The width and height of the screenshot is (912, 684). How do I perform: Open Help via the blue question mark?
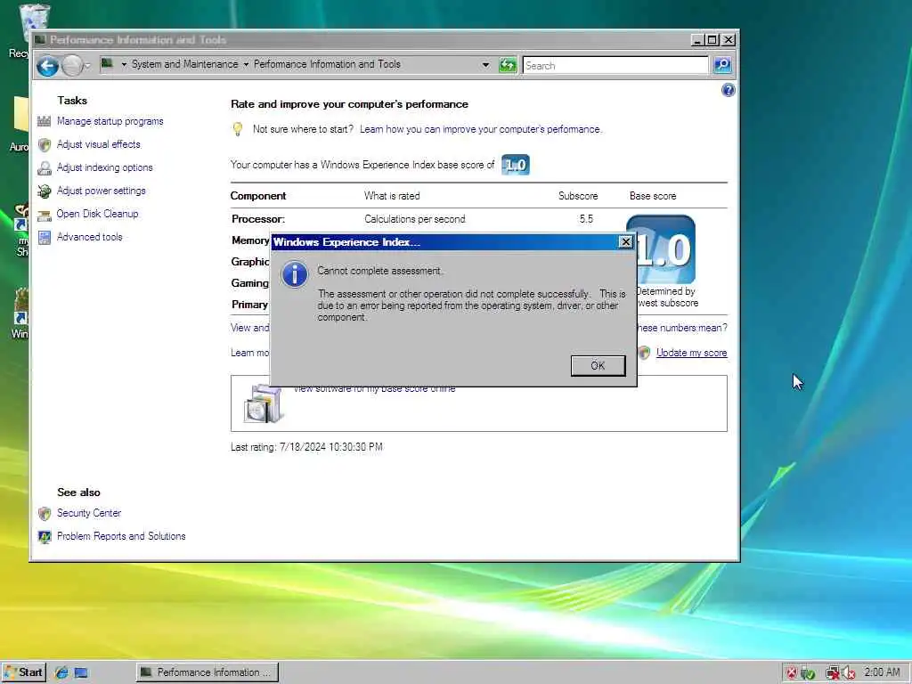pos(728,90)
